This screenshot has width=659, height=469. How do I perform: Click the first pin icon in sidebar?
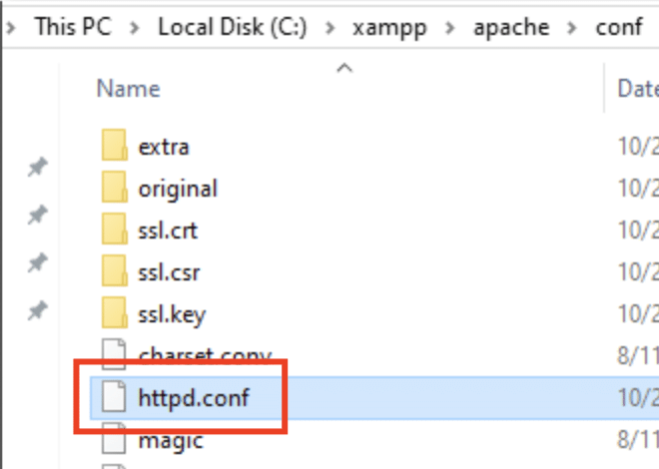coord(38,167)
